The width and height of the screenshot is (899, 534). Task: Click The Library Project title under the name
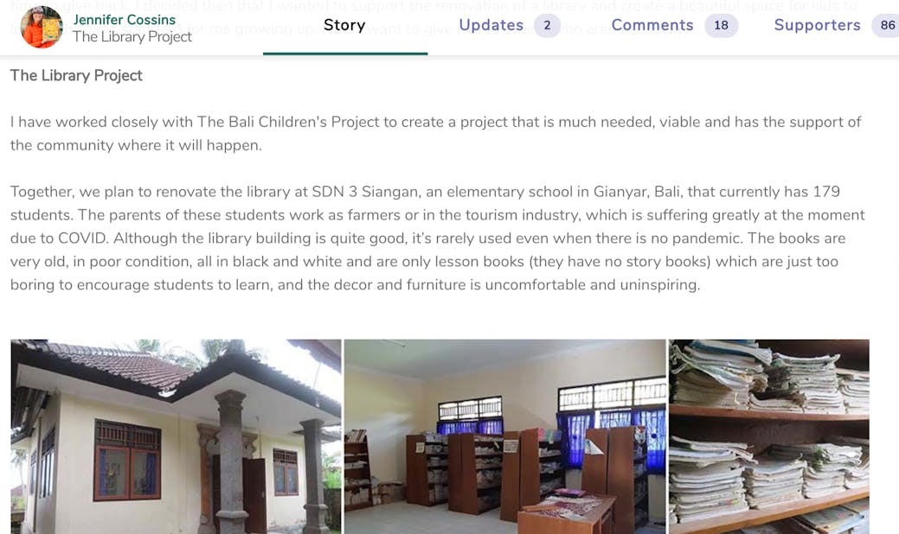click(132, 36)
